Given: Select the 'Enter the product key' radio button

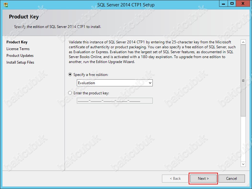Looking at the screenshot, I should click(70, 93).
